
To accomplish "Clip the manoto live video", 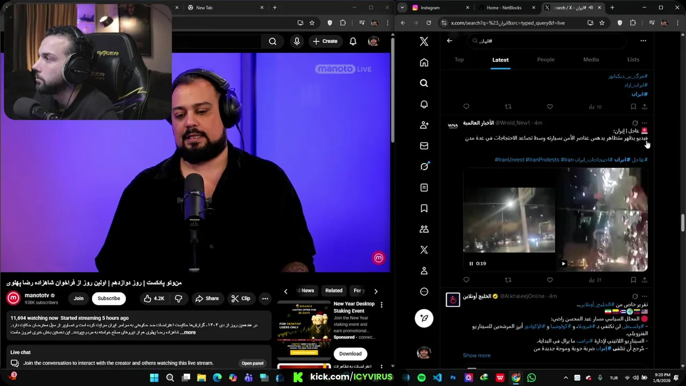I will (x=241, y=299).
